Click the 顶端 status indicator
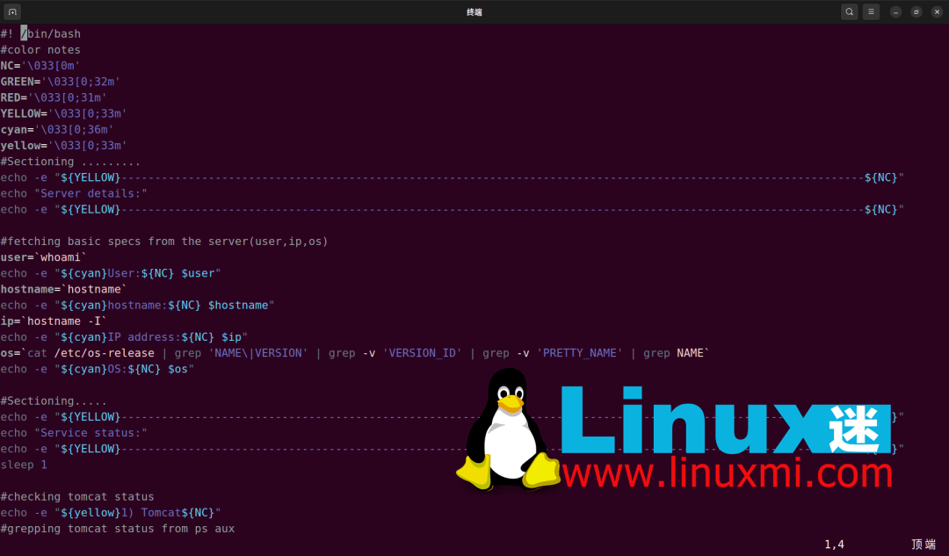 [x=924, y=544]
